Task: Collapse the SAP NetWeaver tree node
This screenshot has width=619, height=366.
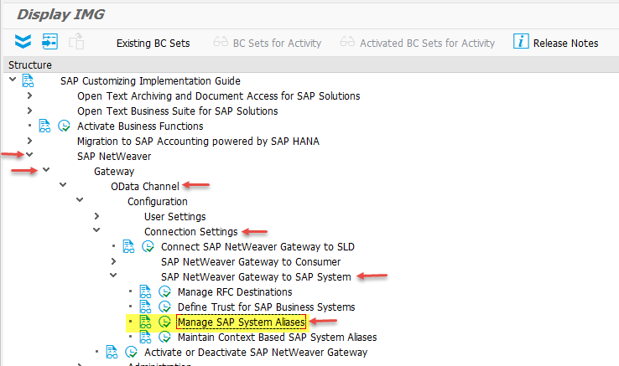Action: (29, 156)
